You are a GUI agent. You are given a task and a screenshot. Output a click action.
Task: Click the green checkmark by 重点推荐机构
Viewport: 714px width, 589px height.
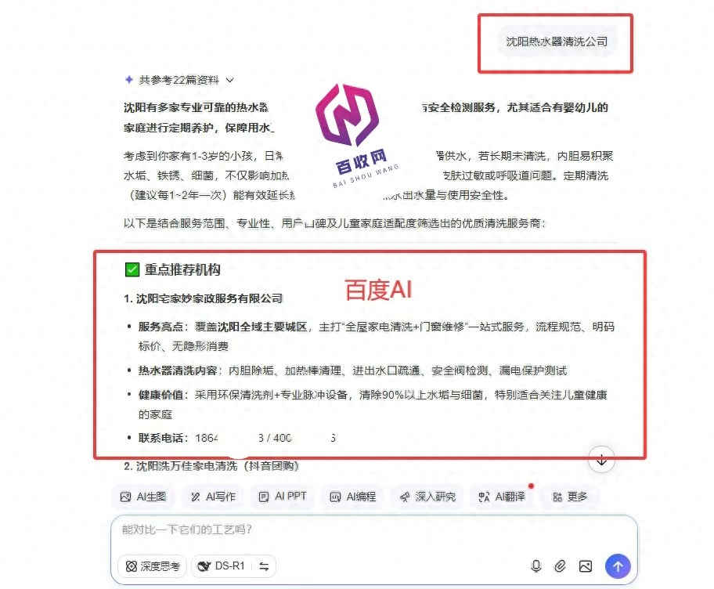(x=132, y=269)
